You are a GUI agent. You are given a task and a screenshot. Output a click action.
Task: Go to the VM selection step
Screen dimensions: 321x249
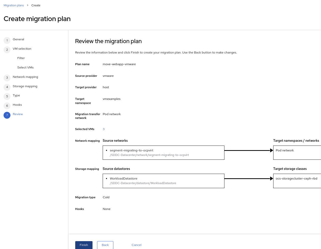pyautogui.click(x=22, y=49)
